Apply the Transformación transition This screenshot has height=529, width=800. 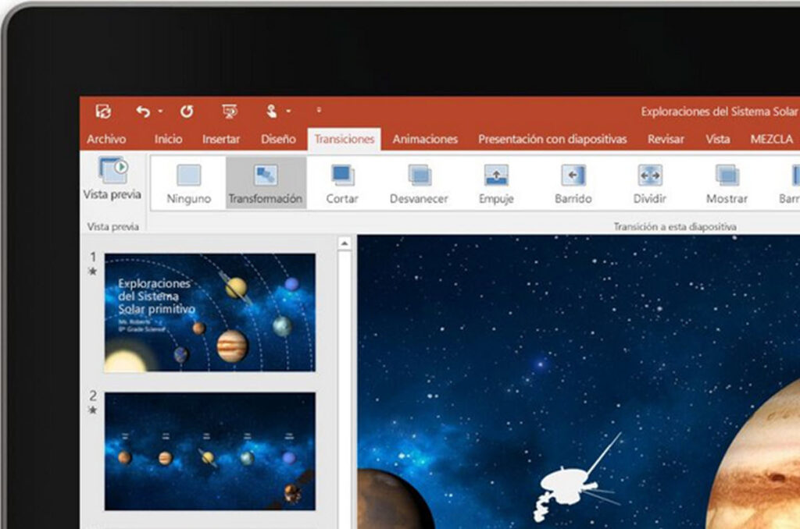pos(266,183)
